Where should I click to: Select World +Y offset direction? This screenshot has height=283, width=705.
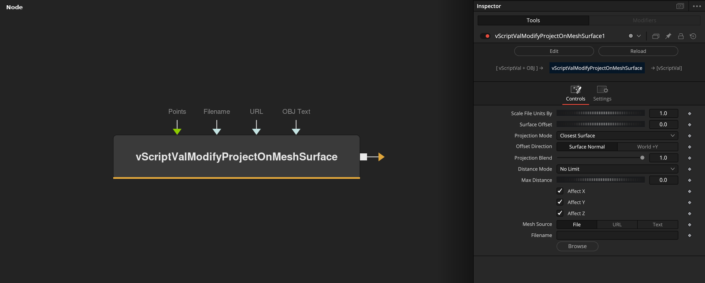[647, 147]
